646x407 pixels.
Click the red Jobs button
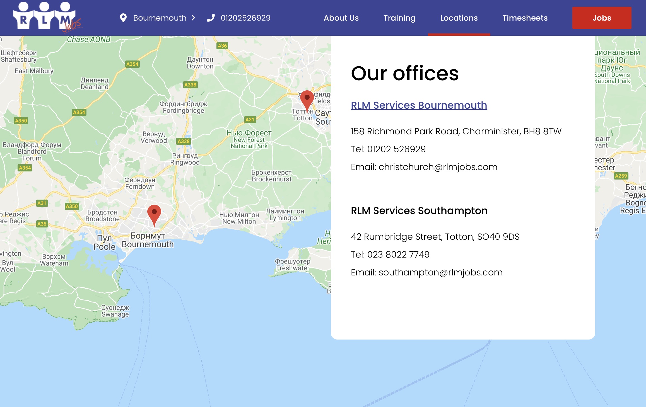602,18
